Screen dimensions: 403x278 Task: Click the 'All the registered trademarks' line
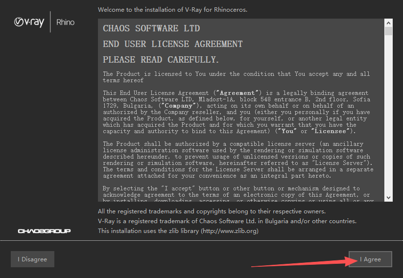coord(212,211)
